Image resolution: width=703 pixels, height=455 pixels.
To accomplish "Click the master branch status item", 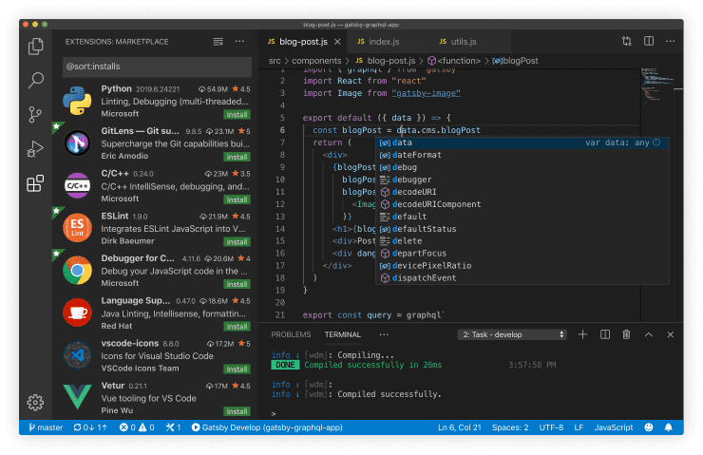I will pos(46,427).
